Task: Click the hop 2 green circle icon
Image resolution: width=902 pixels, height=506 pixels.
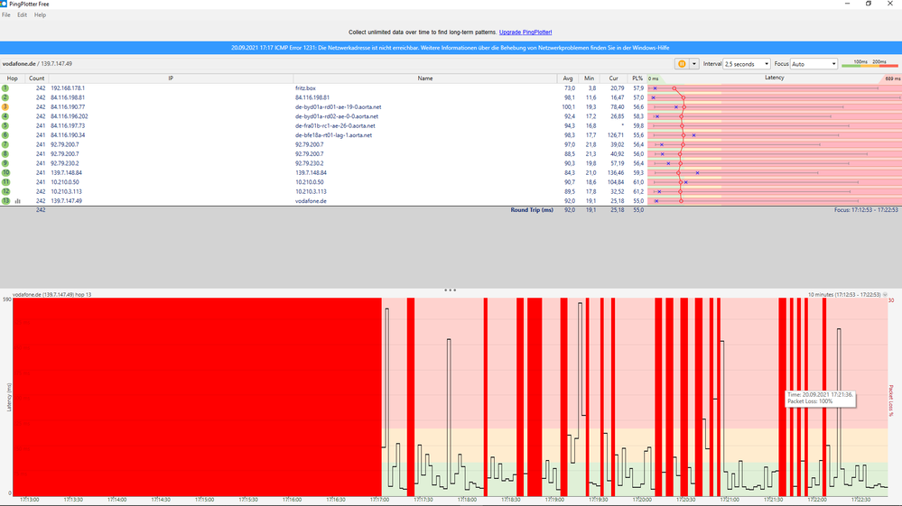Action: coord(5,97)
